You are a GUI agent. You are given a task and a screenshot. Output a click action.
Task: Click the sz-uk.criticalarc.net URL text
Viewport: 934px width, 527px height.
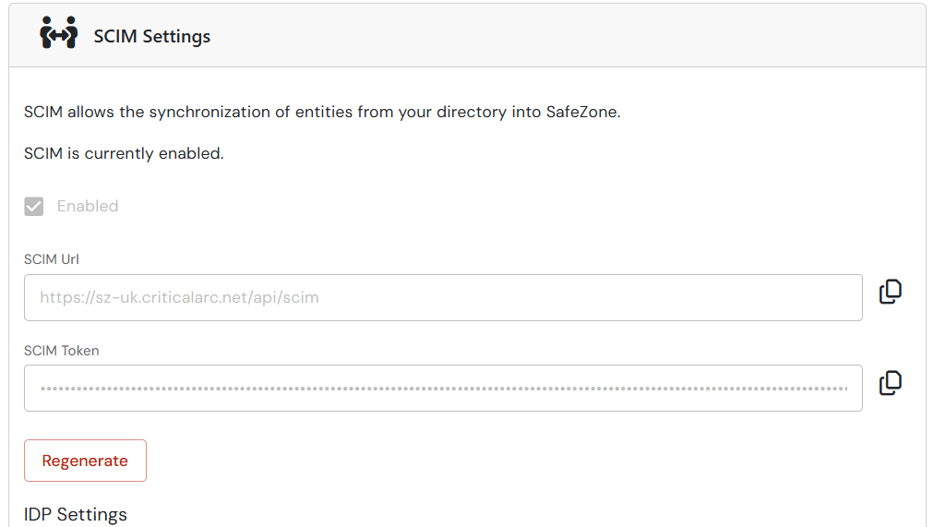179,298
